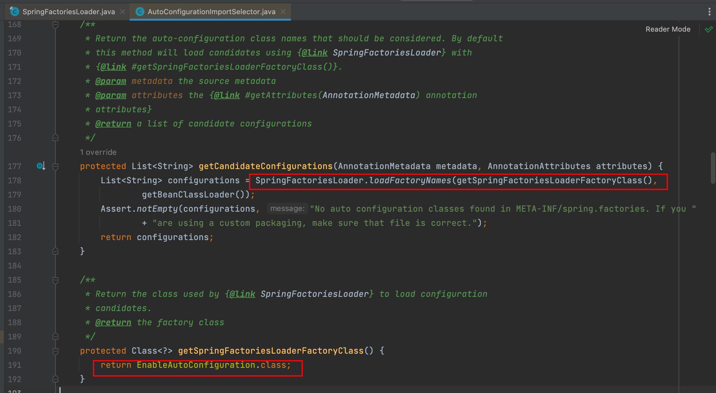Click the class icon on SpringFactoriesLoader.java tab
Screen dimensions: 716x393
click(15, 12)
